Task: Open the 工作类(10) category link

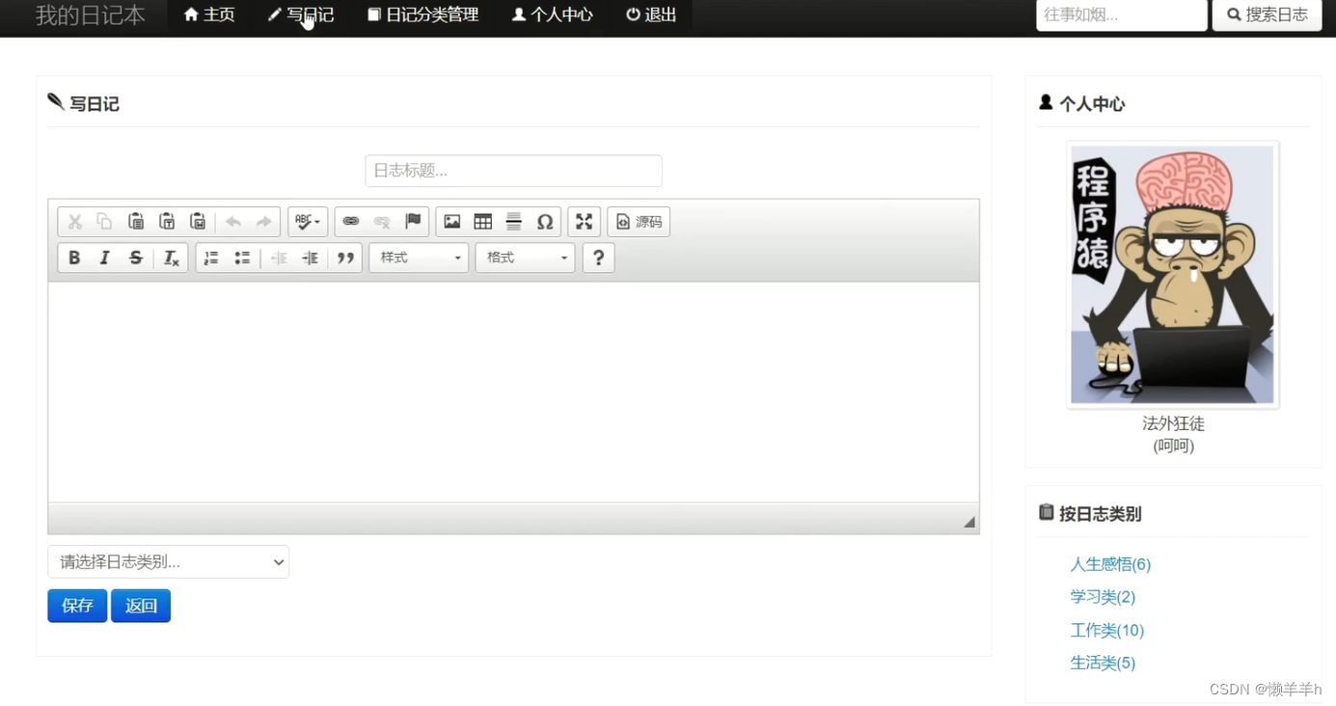Action: pos(1107,630)
